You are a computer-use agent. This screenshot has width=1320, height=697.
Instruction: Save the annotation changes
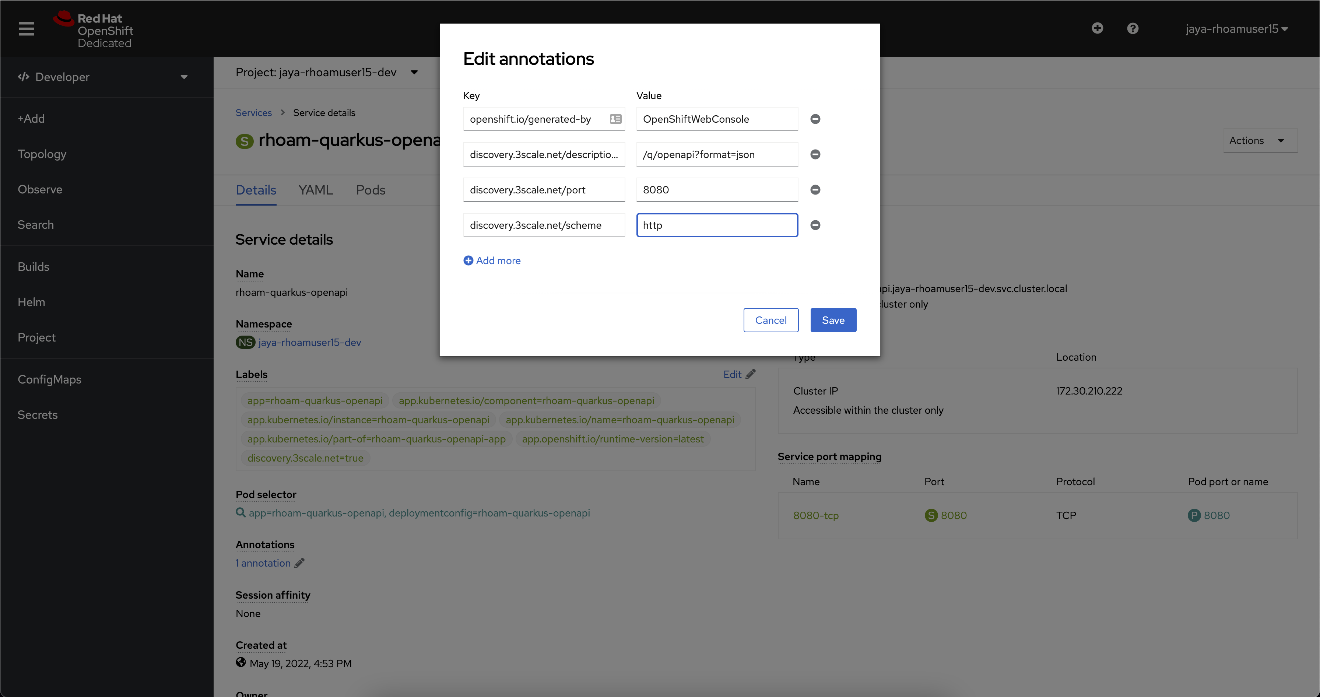833,320
